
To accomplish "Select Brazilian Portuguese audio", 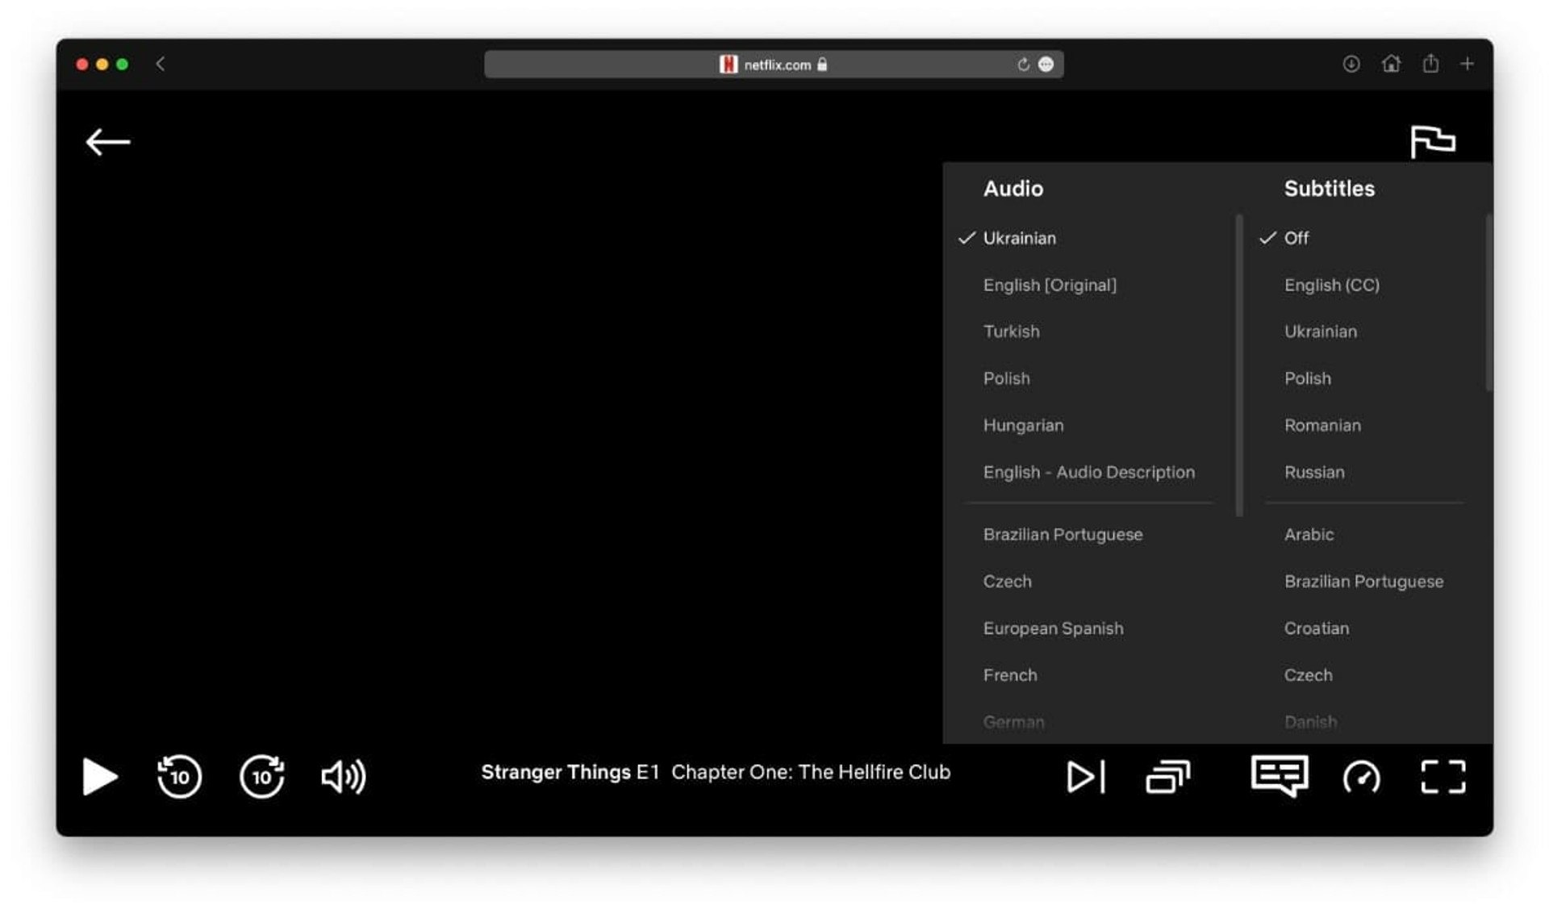I will 1063,534.
